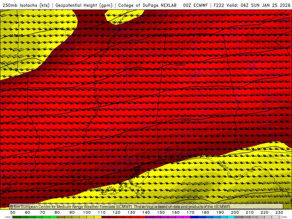Click the '250mb Isotachs (kts)' title text
The height and width of the screenshot is (219, 292).
[26, 5]
